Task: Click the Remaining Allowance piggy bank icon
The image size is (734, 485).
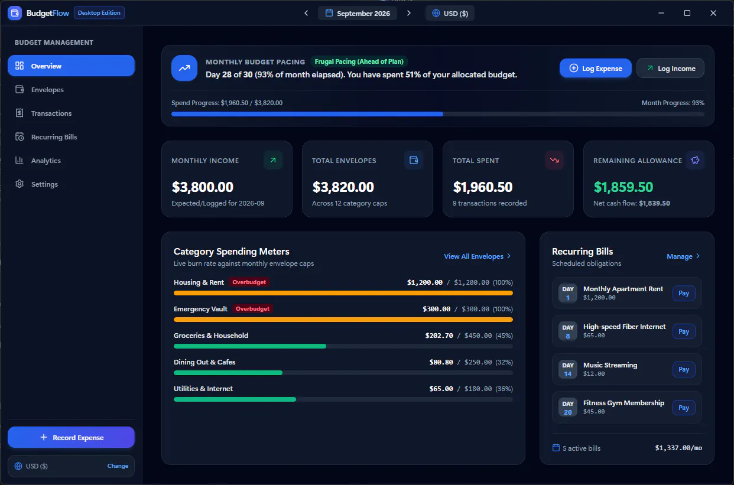Action: coord(695,160)
